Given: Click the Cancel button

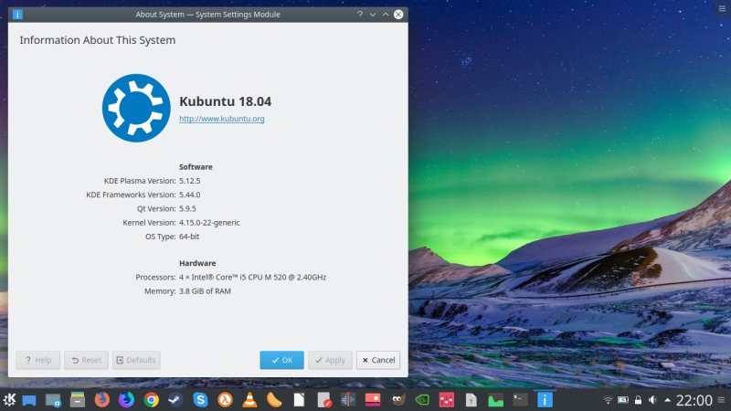Looking at the screenshot, I should [377, 360].
